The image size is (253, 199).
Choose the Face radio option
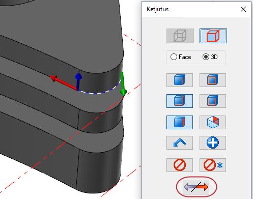pos(181,57)
